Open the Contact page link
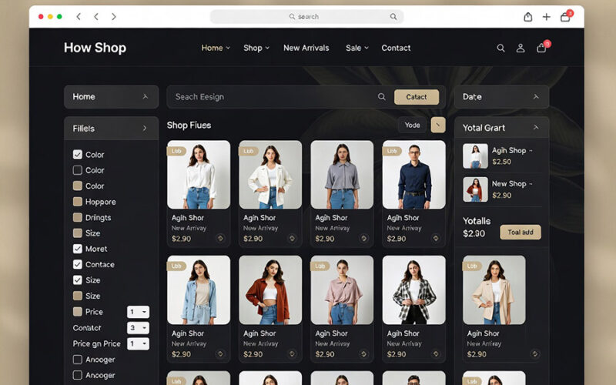The image size is (616, 385). coord(396,48)
